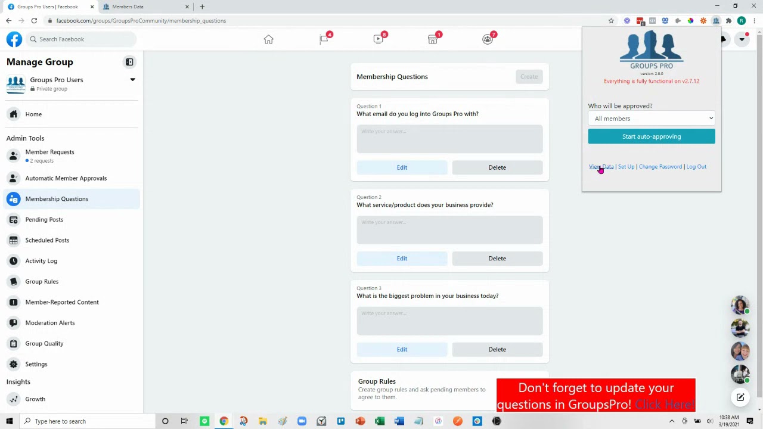Click the Windows Start button

pyautogui.click(x=9, y=421)
